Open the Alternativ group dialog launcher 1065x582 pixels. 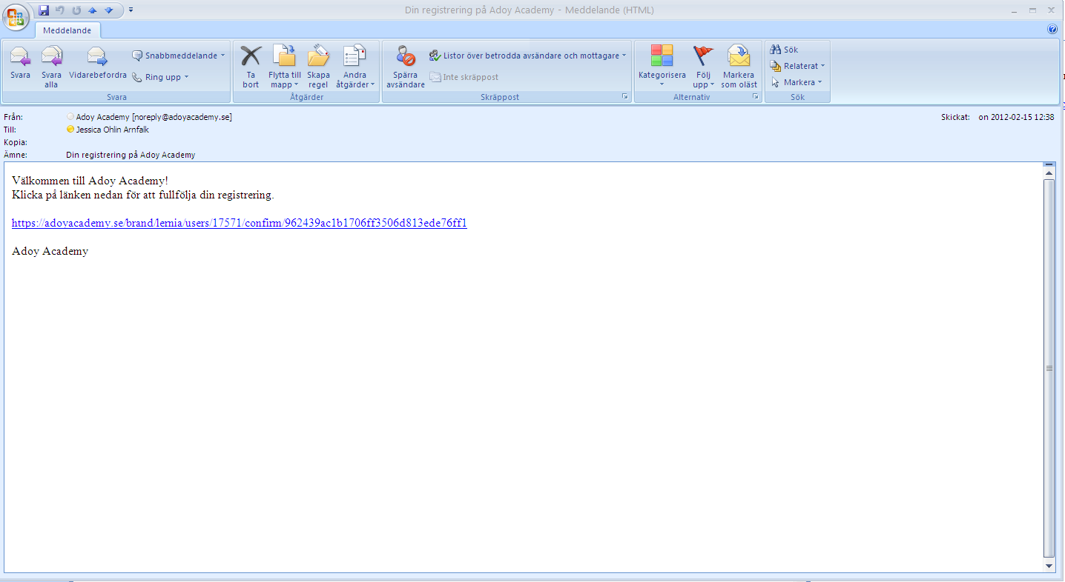coord(756,97)
